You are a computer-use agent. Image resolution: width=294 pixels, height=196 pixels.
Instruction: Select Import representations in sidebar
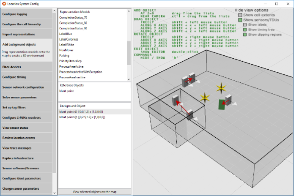point(27,34)
